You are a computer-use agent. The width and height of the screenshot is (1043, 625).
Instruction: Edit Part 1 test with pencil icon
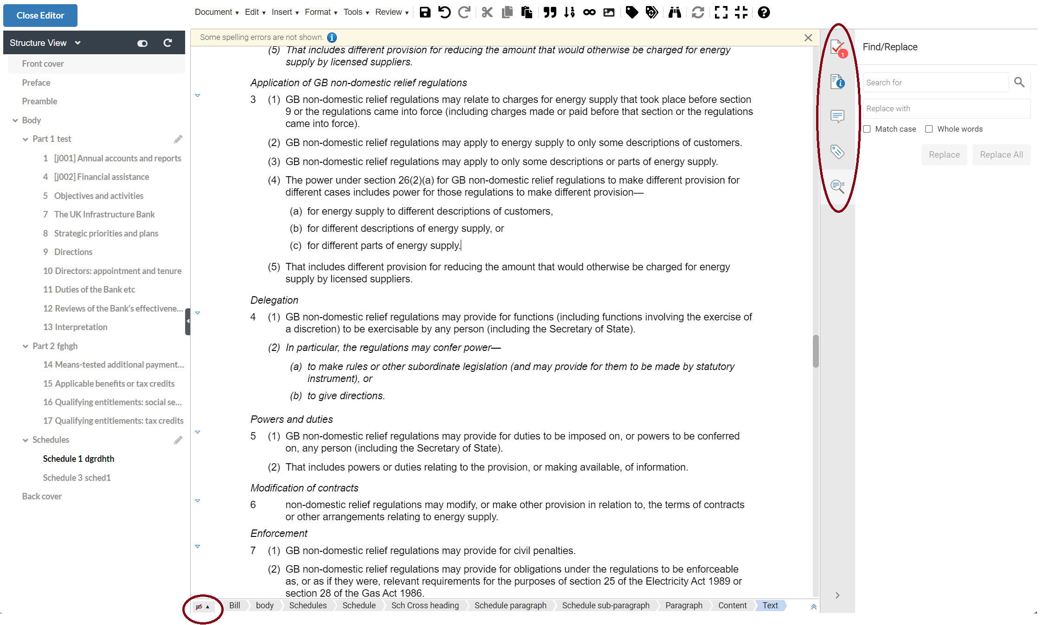pos(178,139)
